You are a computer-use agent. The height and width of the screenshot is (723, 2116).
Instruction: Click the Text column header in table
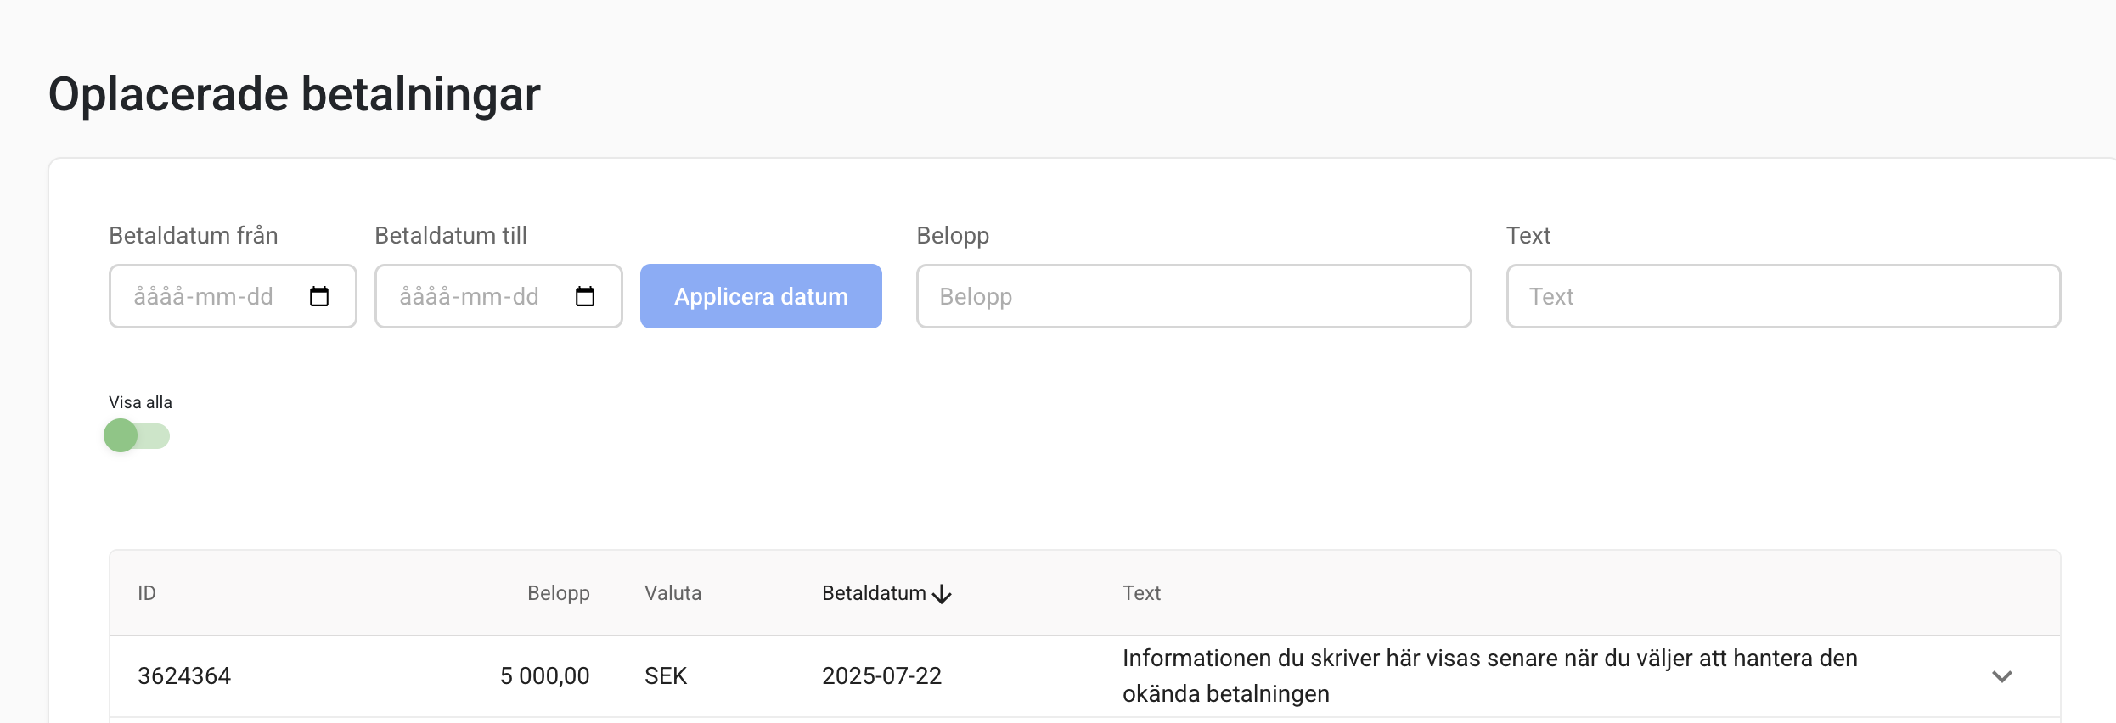coord(1141,593)
